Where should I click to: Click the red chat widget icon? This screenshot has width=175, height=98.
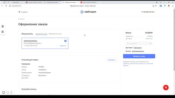[x=166, y=88]
